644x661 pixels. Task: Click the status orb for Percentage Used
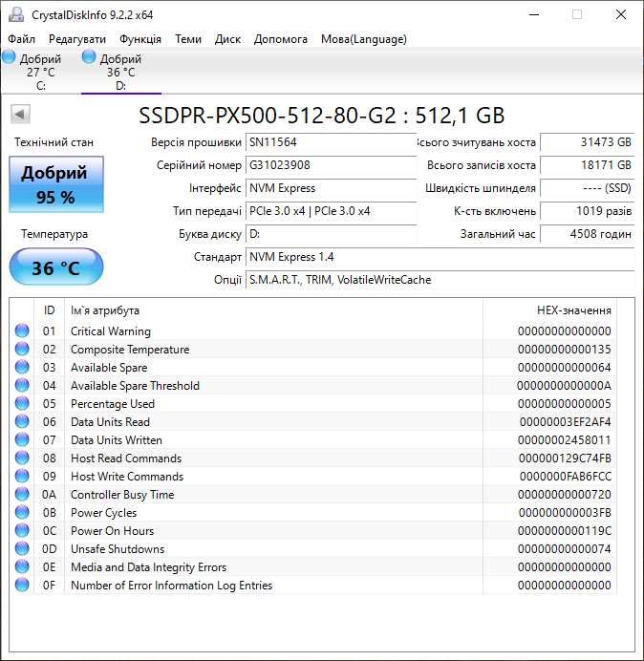(22, 403)
